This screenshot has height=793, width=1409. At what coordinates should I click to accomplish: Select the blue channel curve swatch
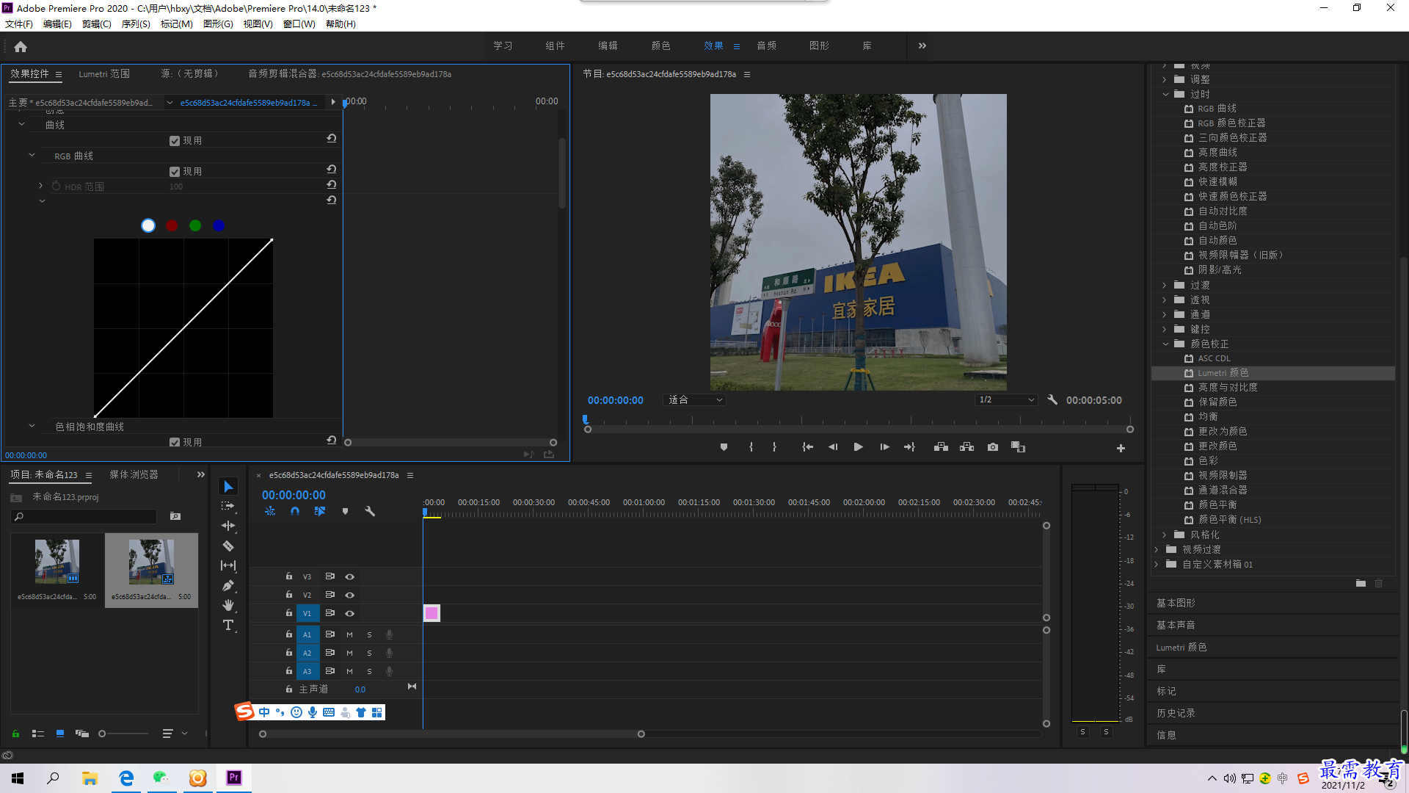point(219,225)
